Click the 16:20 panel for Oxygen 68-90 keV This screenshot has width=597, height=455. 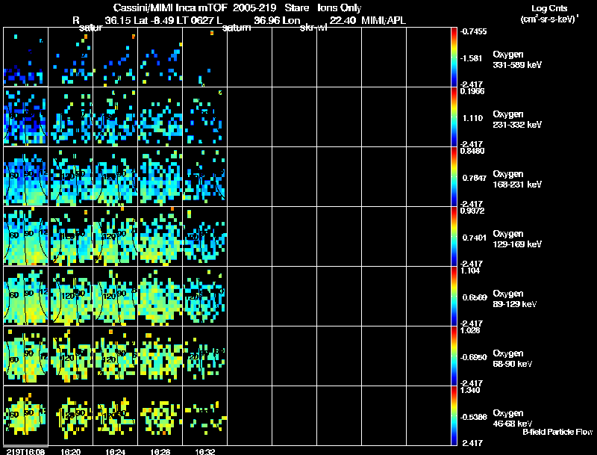click(x=71, y=356)
